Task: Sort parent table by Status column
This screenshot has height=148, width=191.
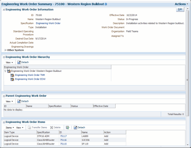Action: [x=82, y=106]
